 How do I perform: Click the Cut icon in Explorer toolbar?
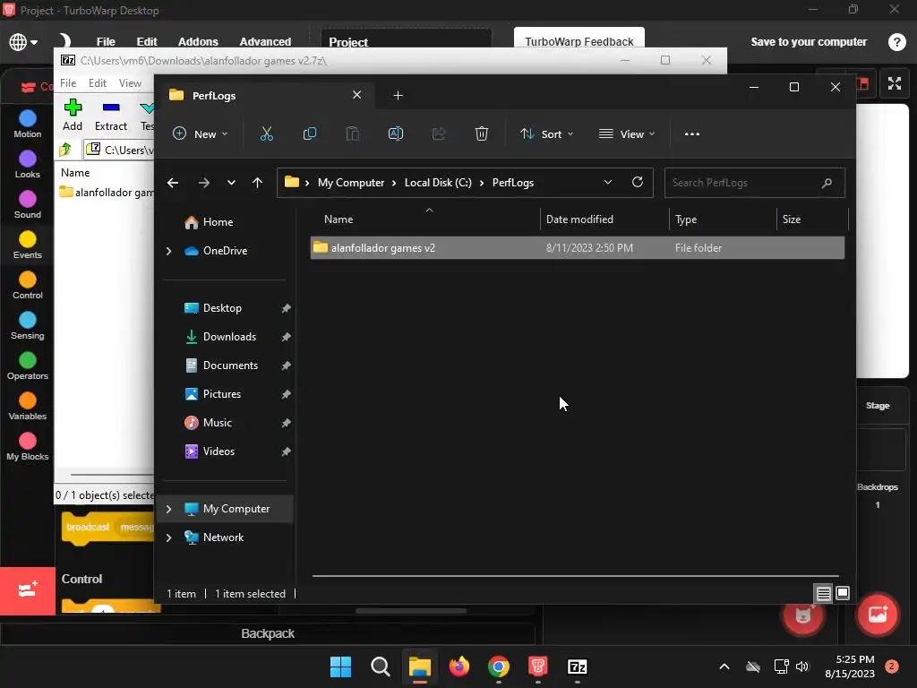pyautogui.click(x=267, y=134)
